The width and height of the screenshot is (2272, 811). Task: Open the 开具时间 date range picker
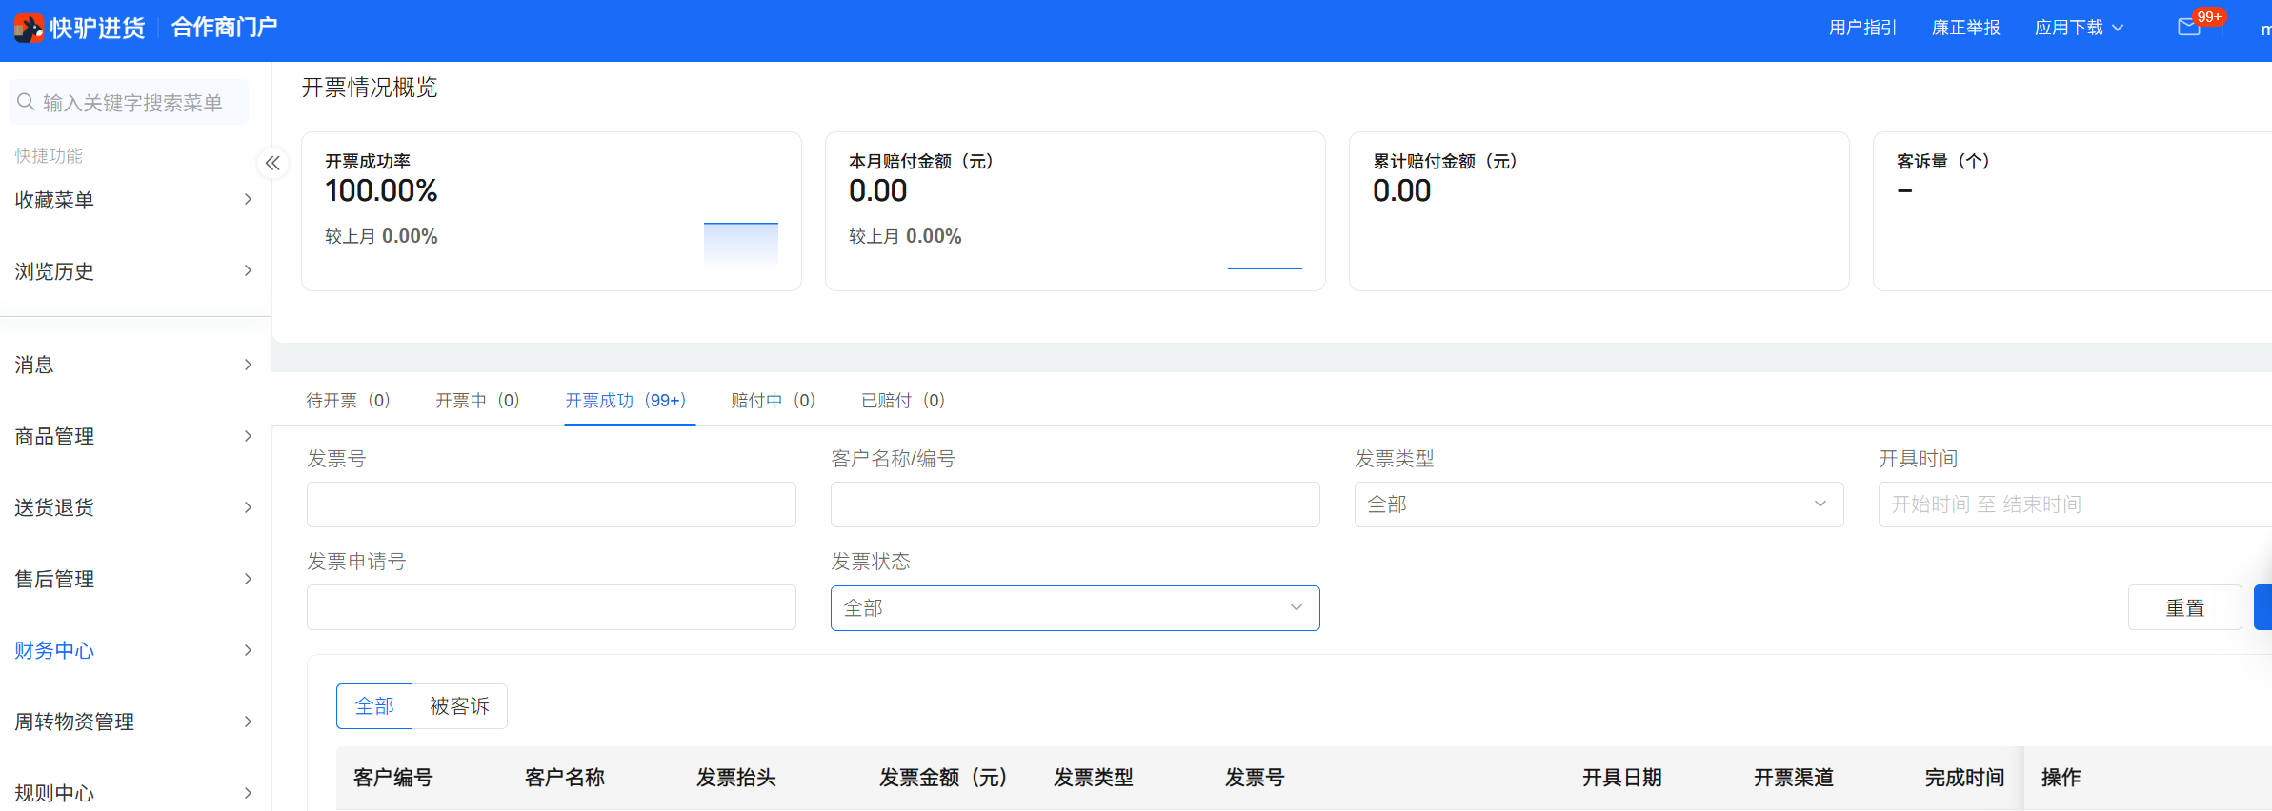click(2075, 504)
